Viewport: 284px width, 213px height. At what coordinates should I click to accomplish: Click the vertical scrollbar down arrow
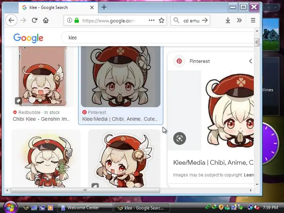point(257,185)
